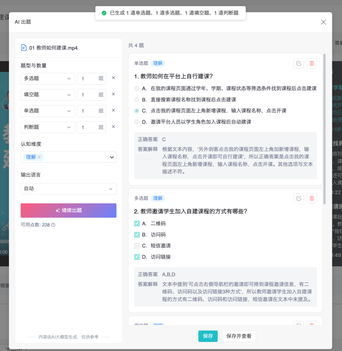Open the 输出语言 自动 dropdown
The width and height of the screenshot is (342, 351).
tap(68, 189)
